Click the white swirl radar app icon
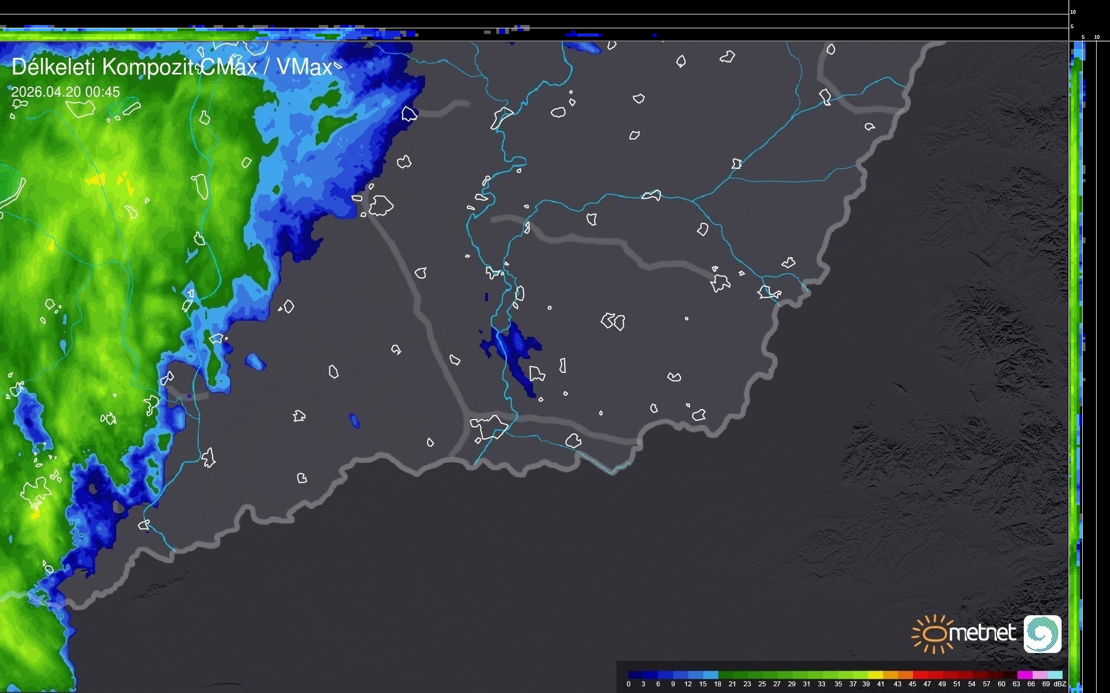 [x=1042, y=634]
